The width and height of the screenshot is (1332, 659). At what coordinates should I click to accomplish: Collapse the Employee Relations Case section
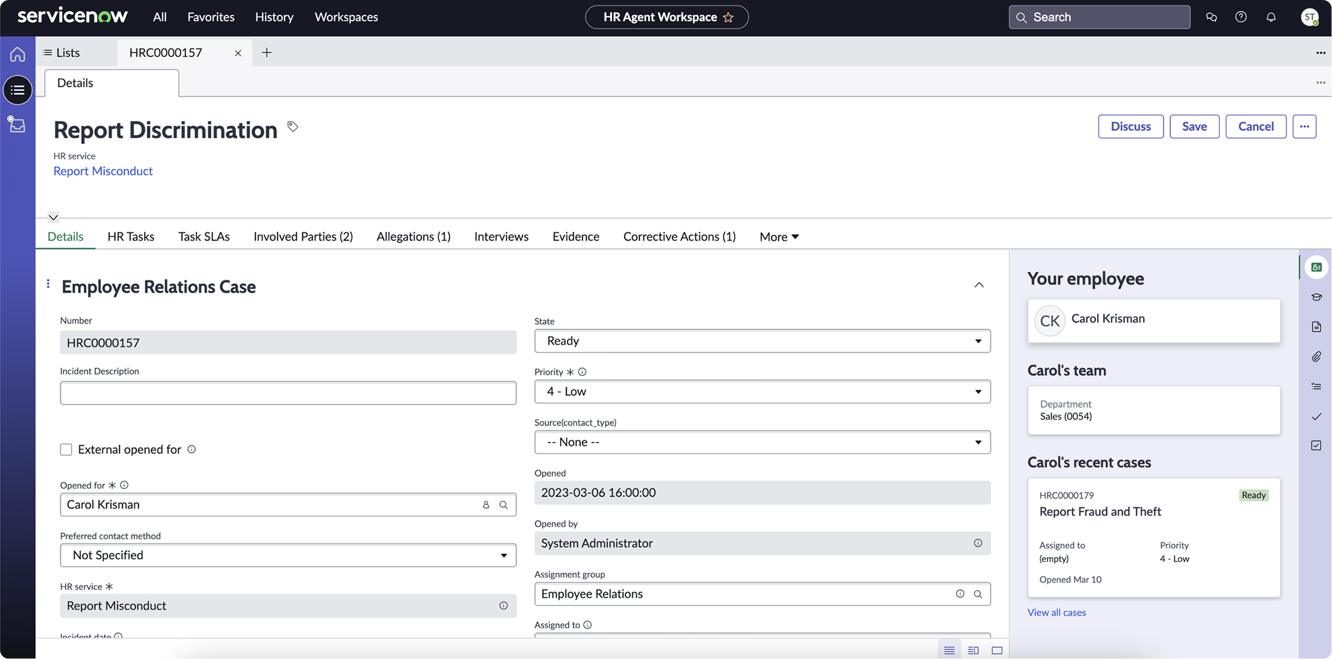[x=979, y=285]
